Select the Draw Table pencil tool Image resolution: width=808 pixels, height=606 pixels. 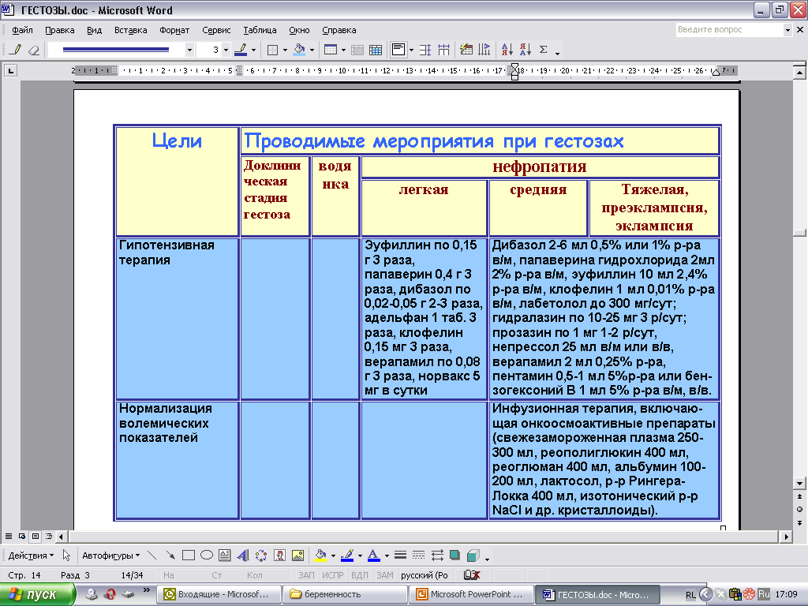[x=16, y=50]
